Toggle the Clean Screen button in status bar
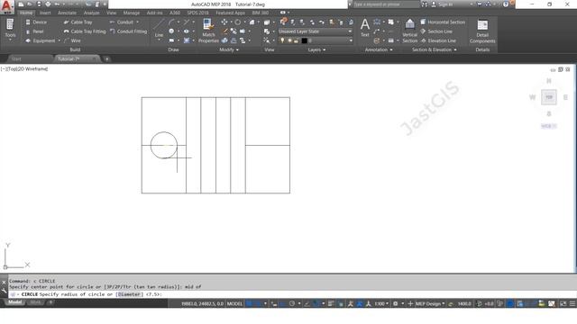 (x=563, y=303)
